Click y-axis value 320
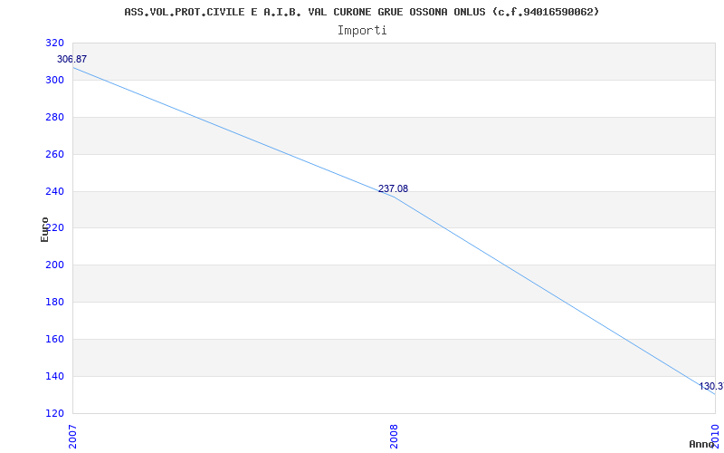This screenshot has width=724, height=453. point(54,43)
